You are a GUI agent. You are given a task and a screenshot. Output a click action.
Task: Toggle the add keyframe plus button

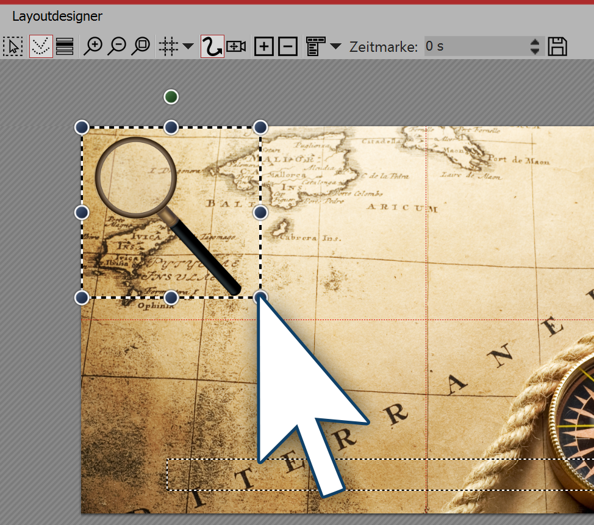(263, 46)
